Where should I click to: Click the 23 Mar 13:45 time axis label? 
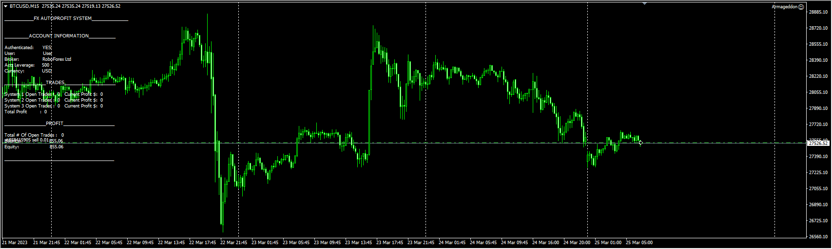tap(359, 242)
